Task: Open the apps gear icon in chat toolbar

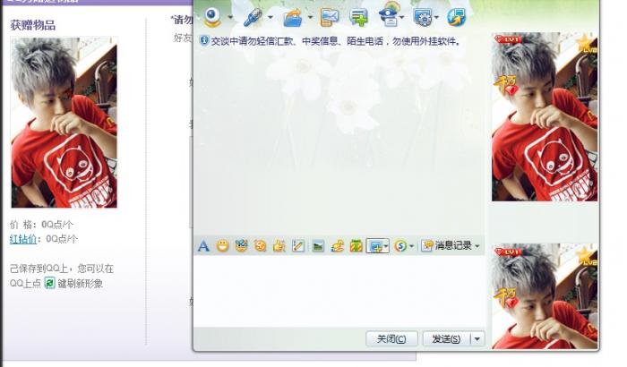Action: (x=423, y=18)
